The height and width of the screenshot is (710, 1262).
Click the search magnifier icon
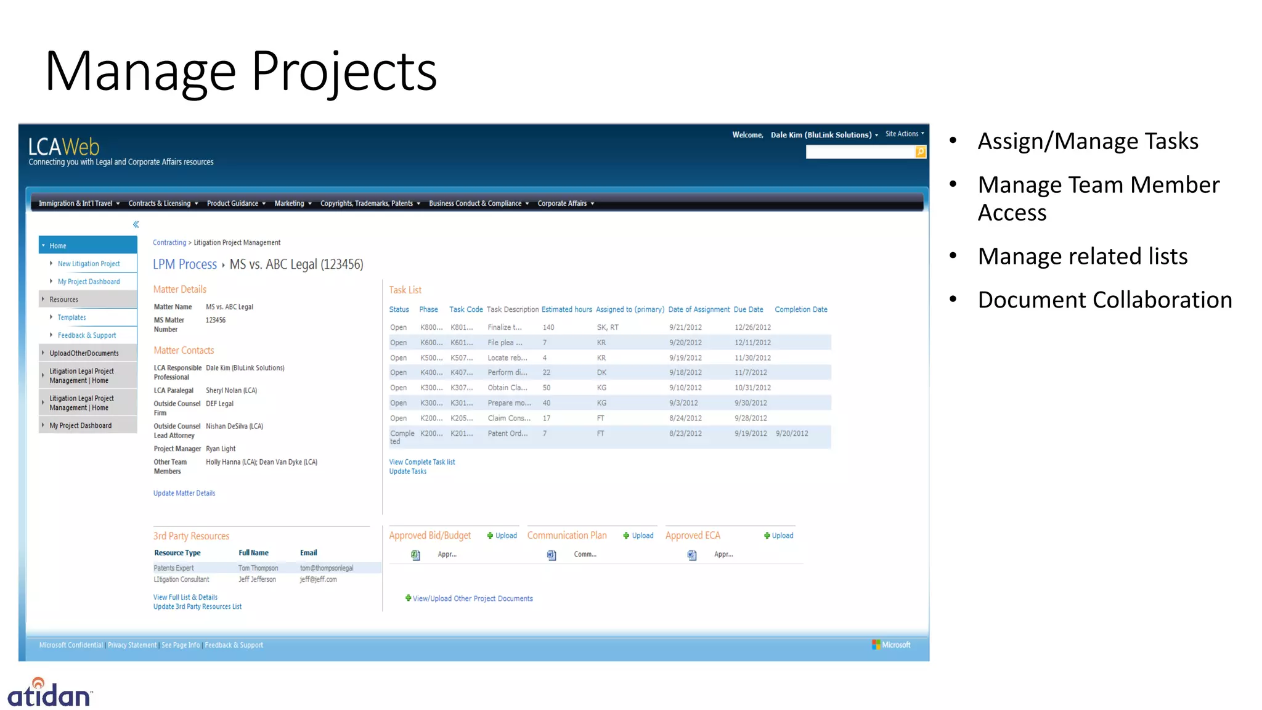click(920, 152)
